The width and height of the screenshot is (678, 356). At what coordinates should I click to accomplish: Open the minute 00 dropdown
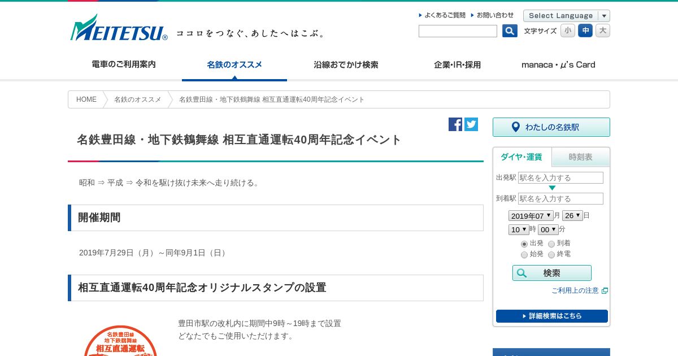point(548,229)
